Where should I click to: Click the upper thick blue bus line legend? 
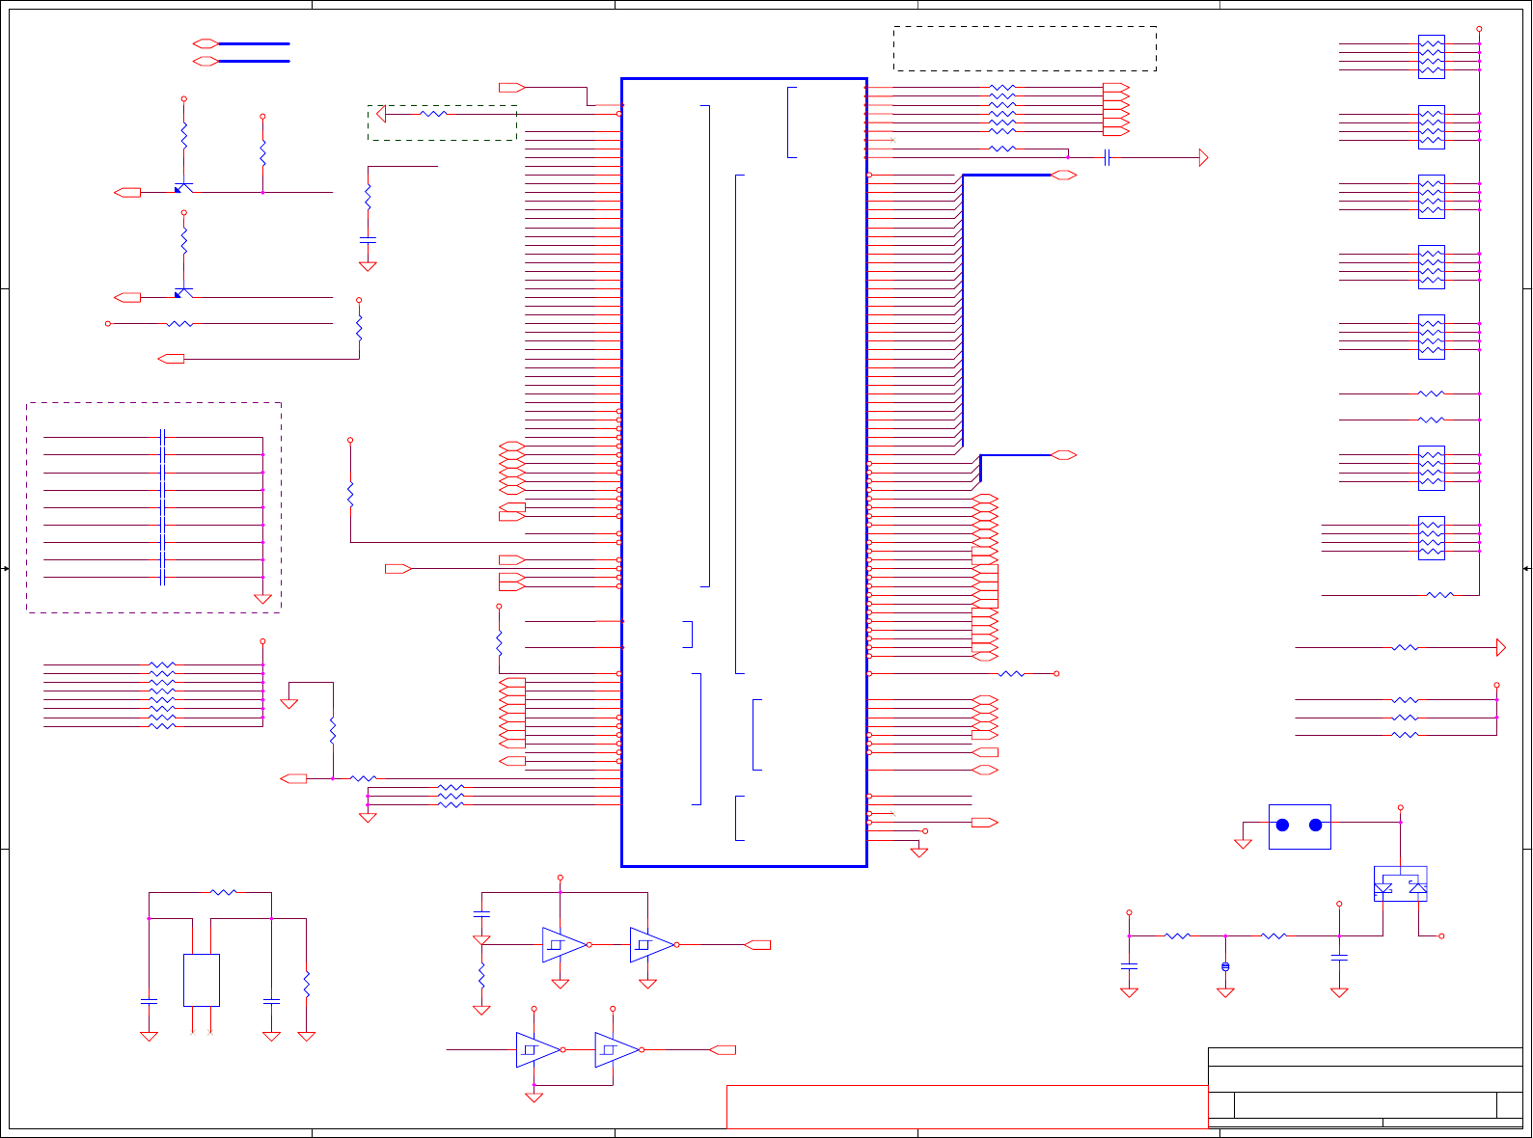(255, 43)
